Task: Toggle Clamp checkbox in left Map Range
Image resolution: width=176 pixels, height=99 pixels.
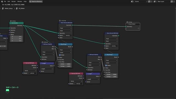Action: pos(60,55)
